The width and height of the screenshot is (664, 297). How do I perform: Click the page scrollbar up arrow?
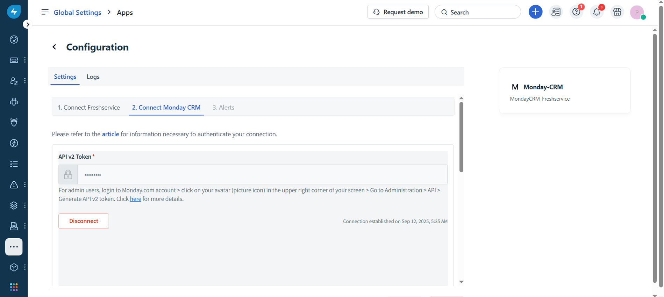click(x=655, y=30)
